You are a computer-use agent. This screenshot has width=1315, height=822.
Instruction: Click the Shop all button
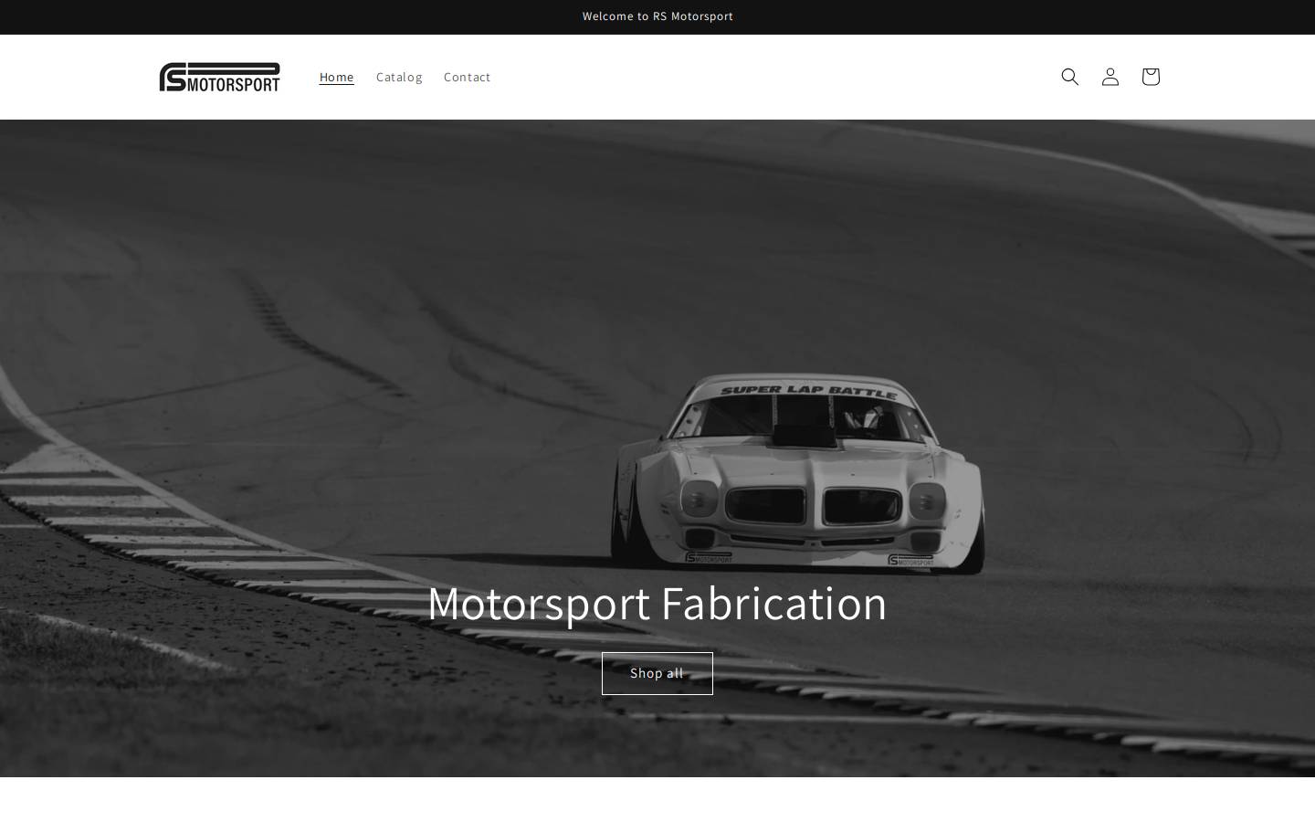[x=657, y=673]
